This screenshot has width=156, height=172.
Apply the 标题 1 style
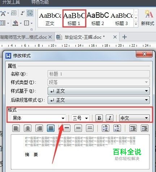coord(74,18)
